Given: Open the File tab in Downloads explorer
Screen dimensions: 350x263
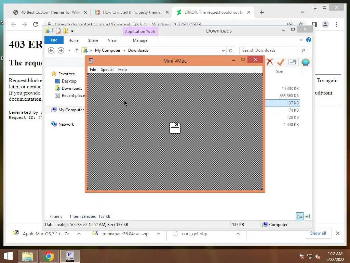Looking at the screenshot, I should point(54,40).
